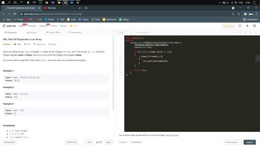Open the browser extensions puzzle icon

[x=245, y=14]
